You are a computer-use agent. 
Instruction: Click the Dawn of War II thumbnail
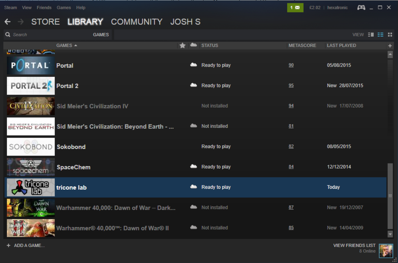click(31, 228)
